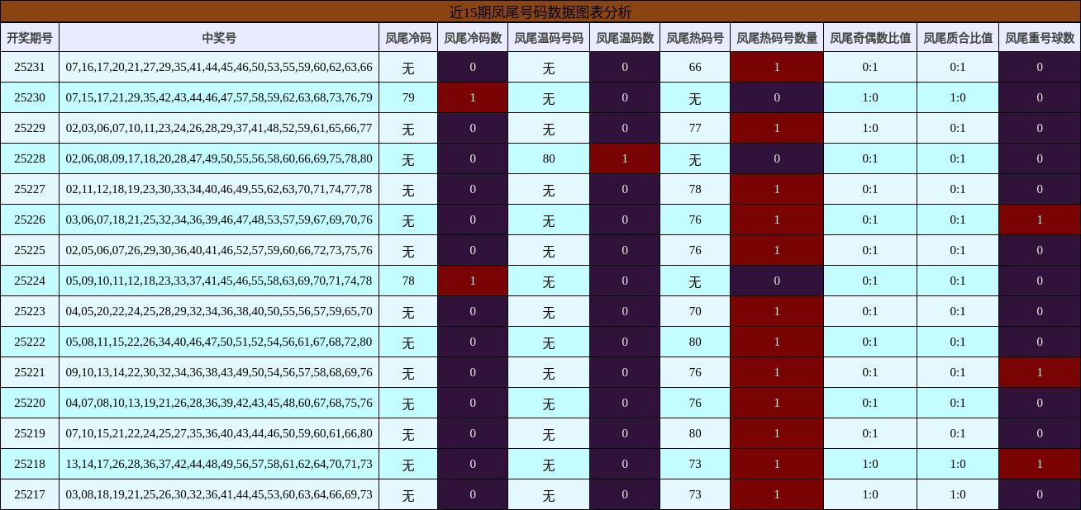Screen dimensions: 1081x510
Task: Select draw period 25217
Action: point(30,494)
